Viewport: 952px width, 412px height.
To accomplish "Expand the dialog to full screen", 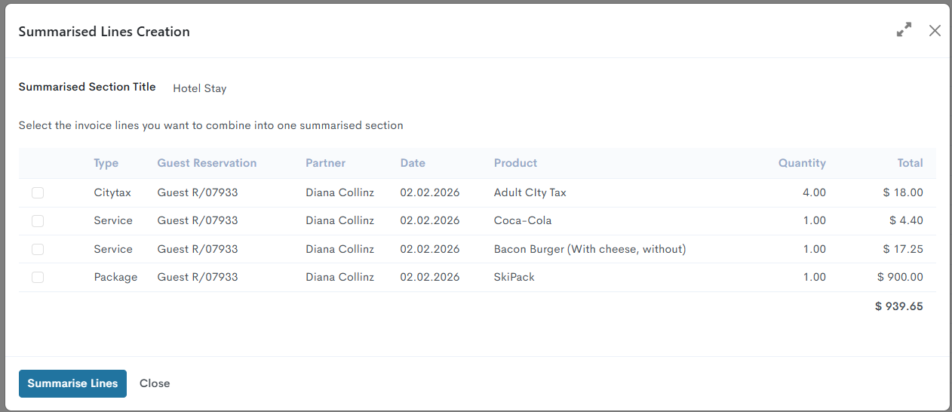I will coord(904,30).
